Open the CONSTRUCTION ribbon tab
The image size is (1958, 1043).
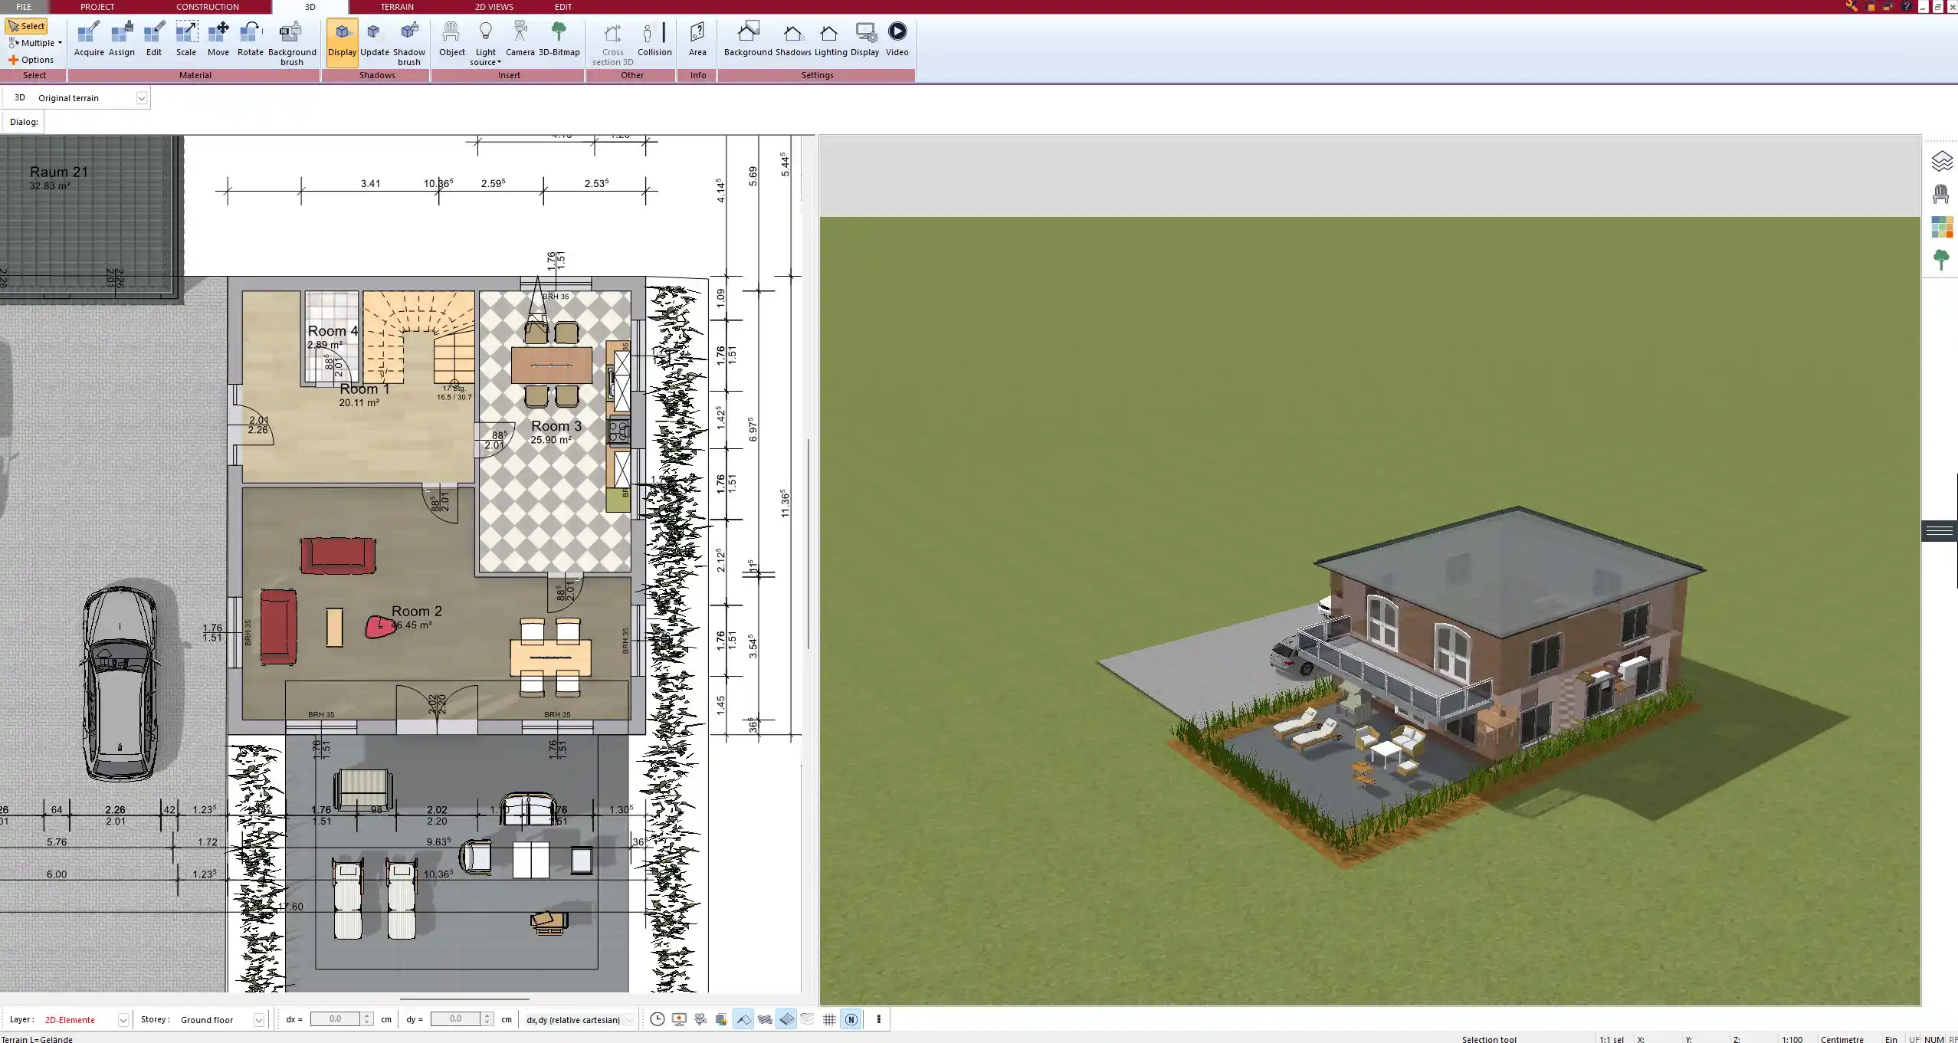pyautogui.click(x=207, y=7)
